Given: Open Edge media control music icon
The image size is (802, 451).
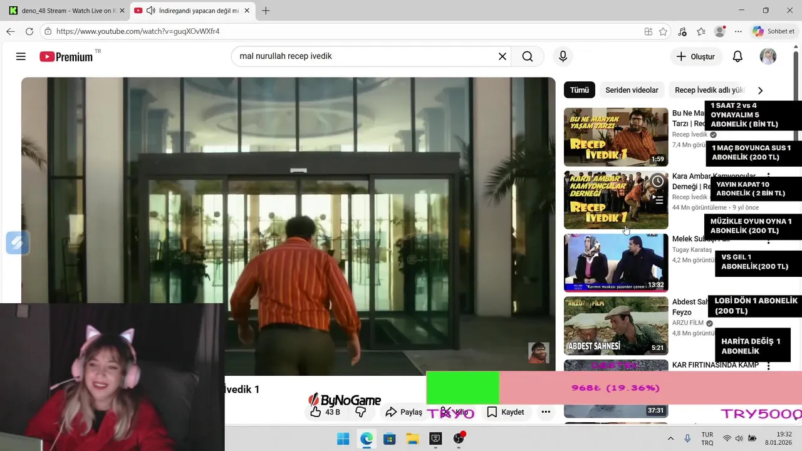Looking at the screenshot, I should click(x=682, y=31).
